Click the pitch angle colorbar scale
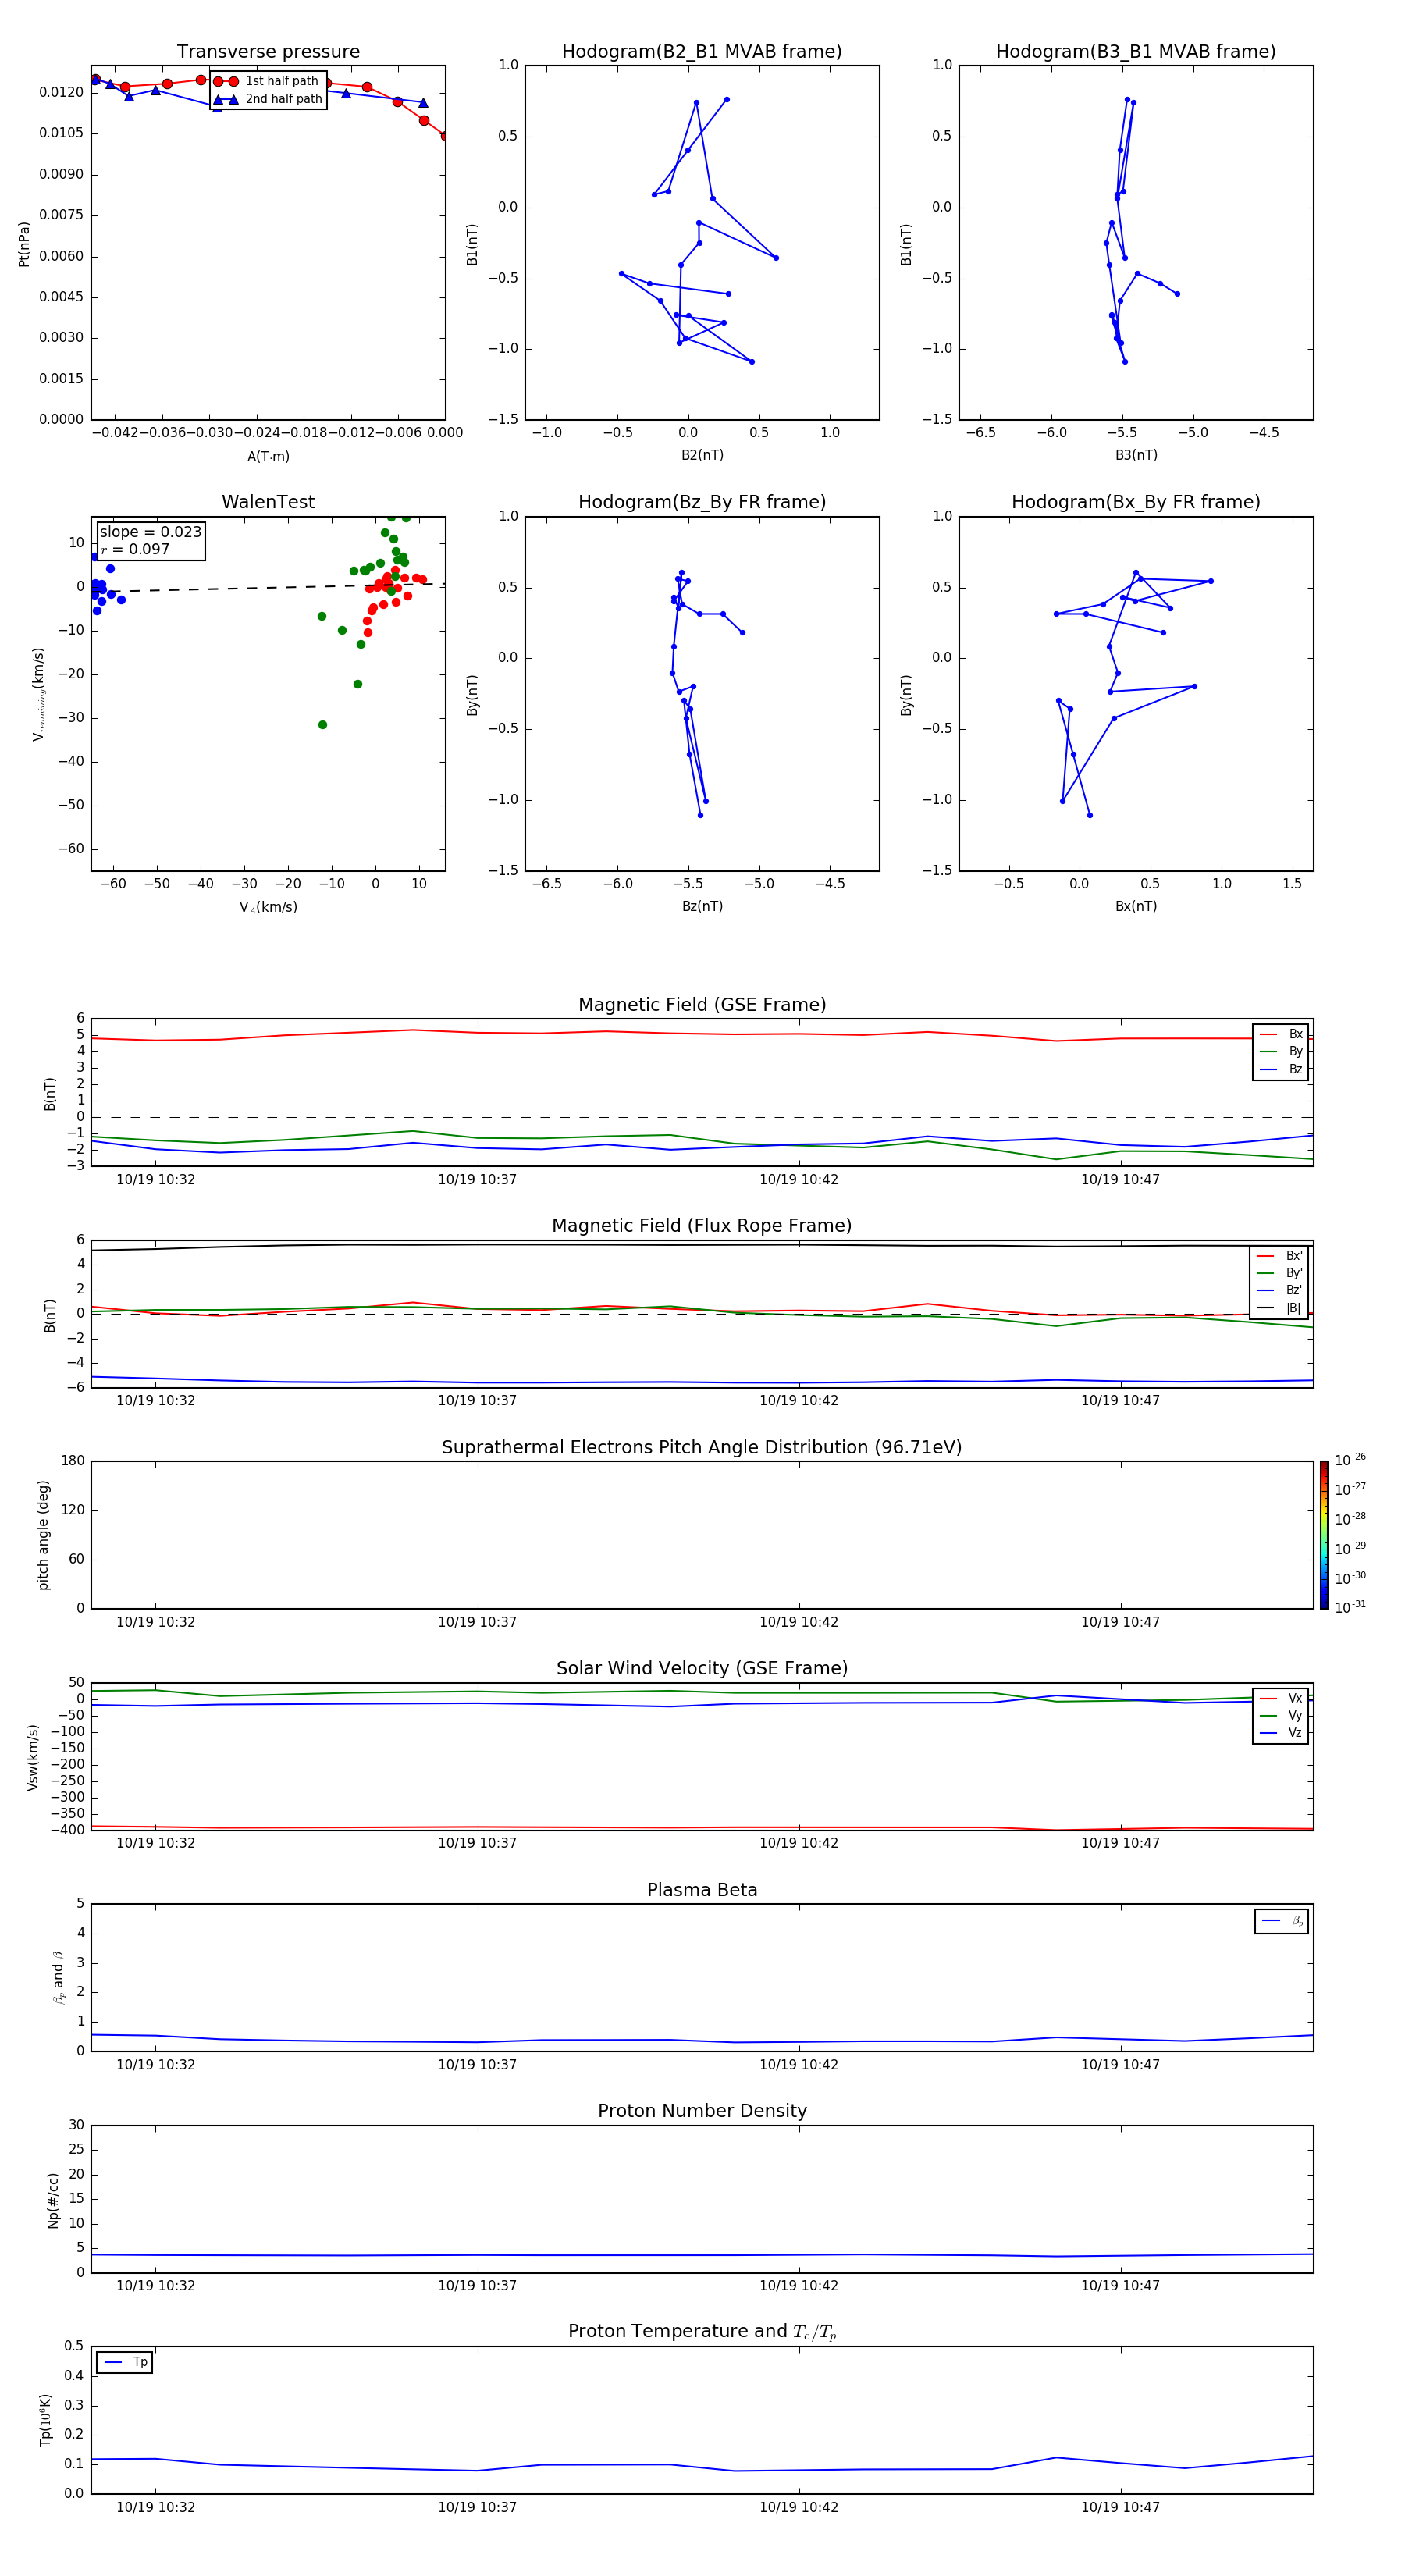The height and width of the screenshot is (2576, 1405). point(1324,1535)
